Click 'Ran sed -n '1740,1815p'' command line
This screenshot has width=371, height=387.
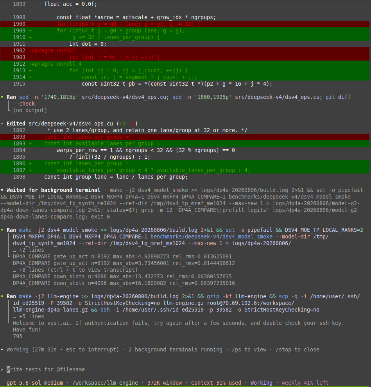pyautogui.click(x=179, y=97)
